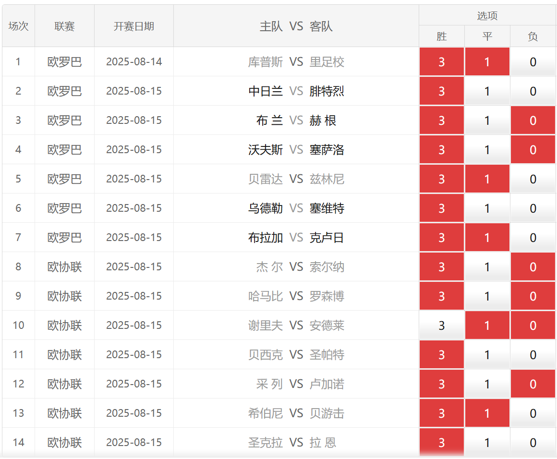
Task: Select loss option 0 for 圣克拉 VS 拉恩
Action: [x=533, y=442]
